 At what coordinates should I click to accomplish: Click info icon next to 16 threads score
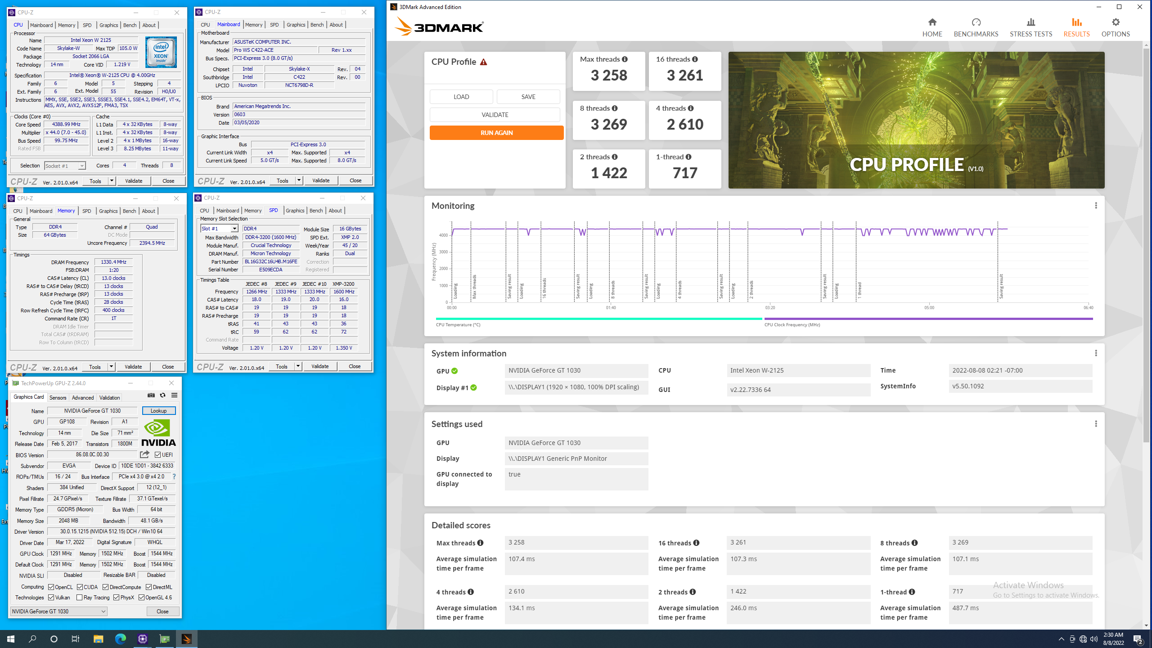pos(695,59)
